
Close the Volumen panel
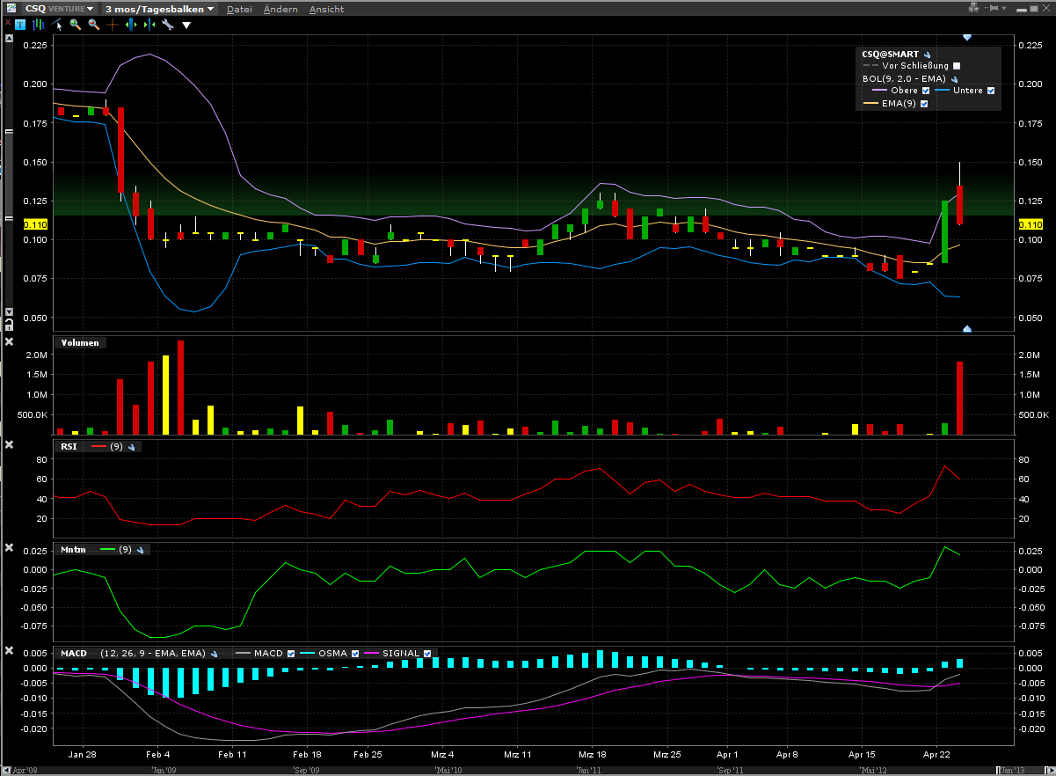point(10,342)
